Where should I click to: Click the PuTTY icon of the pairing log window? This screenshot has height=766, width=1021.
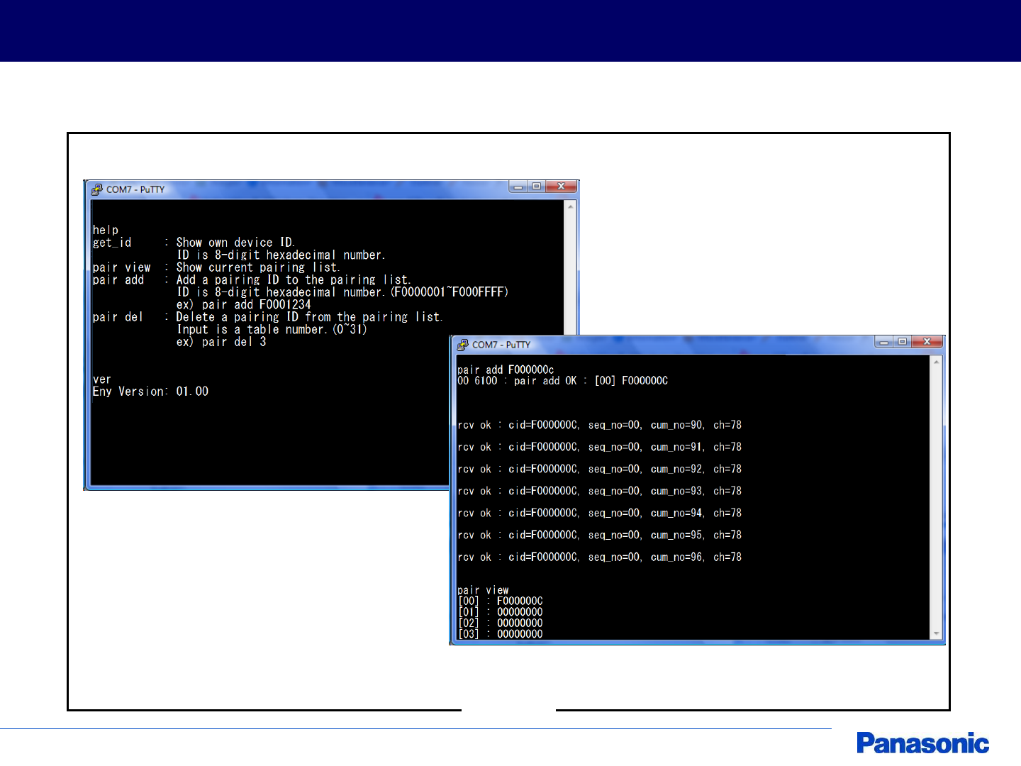click(x=463, y=345)
